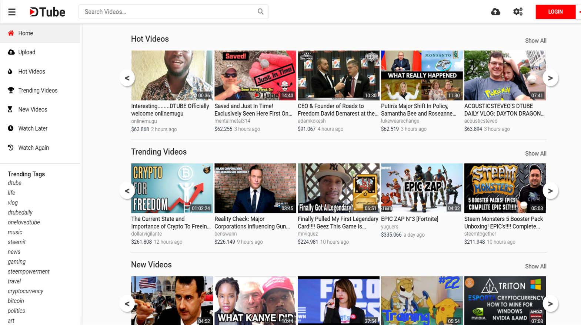Select the onelovedtube trending tag
The image size is (581, 325).
(24, 222)
